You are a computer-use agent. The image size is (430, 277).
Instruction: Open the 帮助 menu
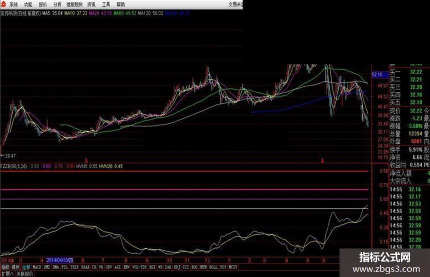click(121, 5)
